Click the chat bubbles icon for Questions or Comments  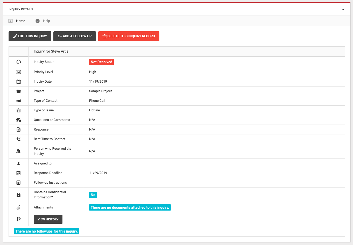(x=19, y=120)
